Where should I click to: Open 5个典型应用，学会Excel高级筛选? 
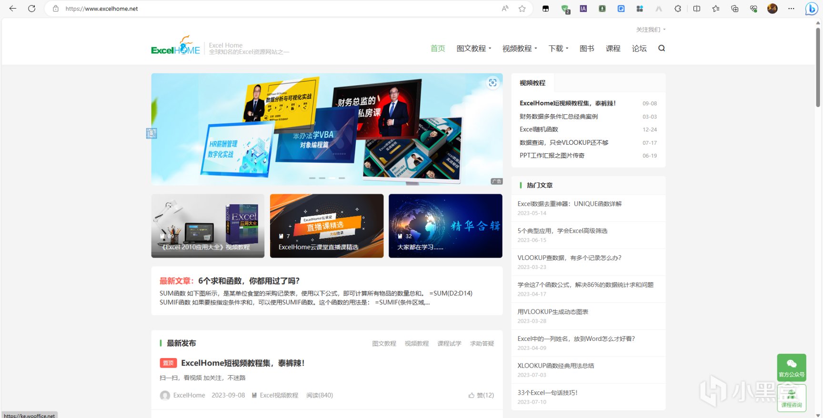pyautogui.click(x=562, y=231)
